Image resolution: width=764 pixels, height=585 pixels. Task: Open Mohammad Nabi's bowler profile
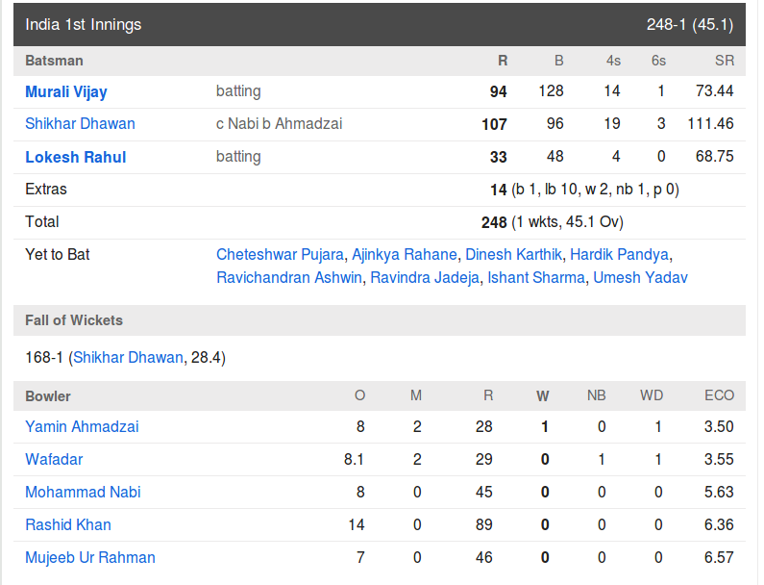click(83, 492)
